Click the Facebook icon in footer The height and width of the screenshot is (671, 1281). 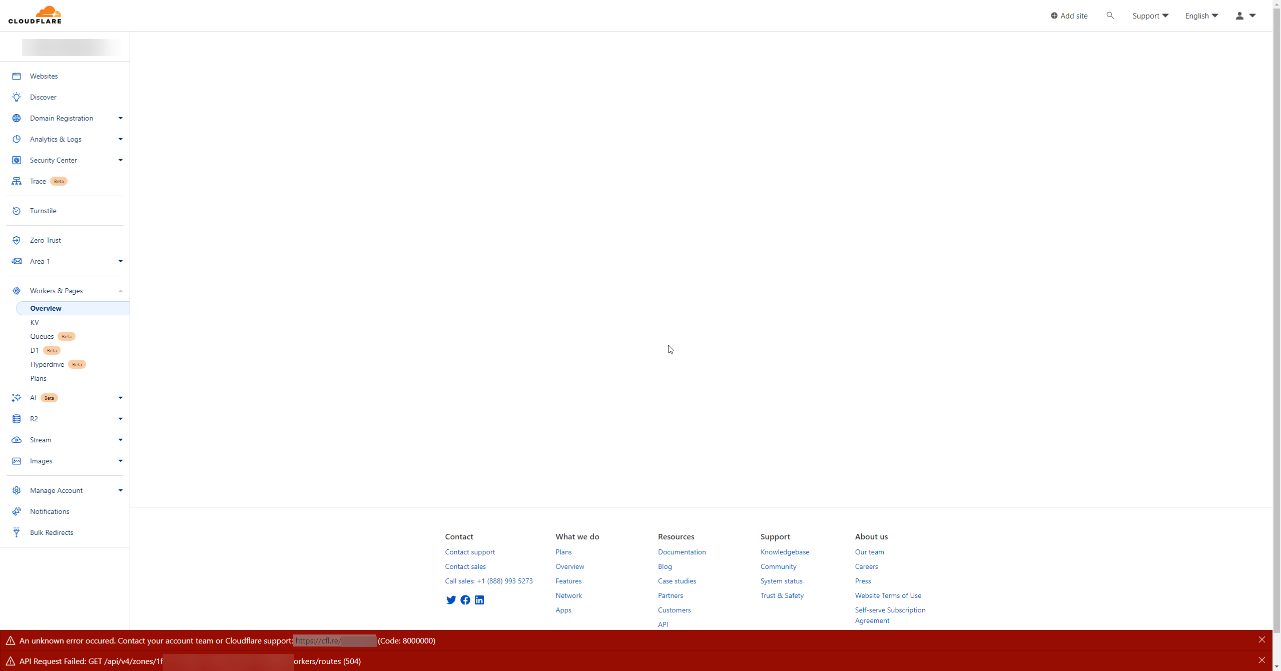pyautogui.click(x=465, y=600)
